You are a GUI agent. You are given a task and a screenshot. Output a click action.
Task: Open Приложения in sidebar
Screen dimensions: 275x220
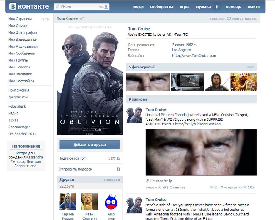pos(19,90)
